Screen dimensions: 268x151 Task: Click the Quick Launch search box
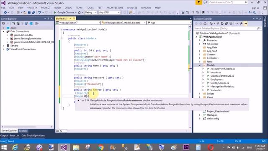(x=228, y=3)
